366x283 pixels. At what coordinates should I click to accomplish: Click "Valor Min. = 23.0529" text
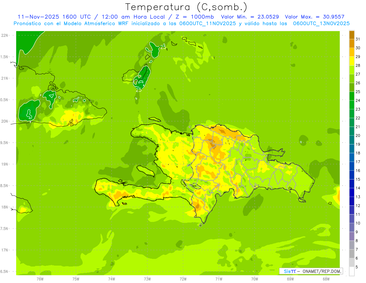tap(250, 17)
